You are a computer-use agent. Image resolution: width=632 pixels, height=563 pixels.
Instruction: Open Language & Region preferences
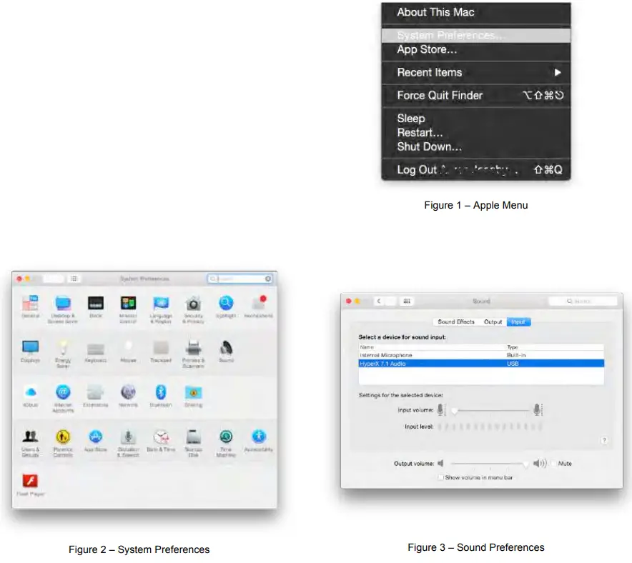coord(161,303)
